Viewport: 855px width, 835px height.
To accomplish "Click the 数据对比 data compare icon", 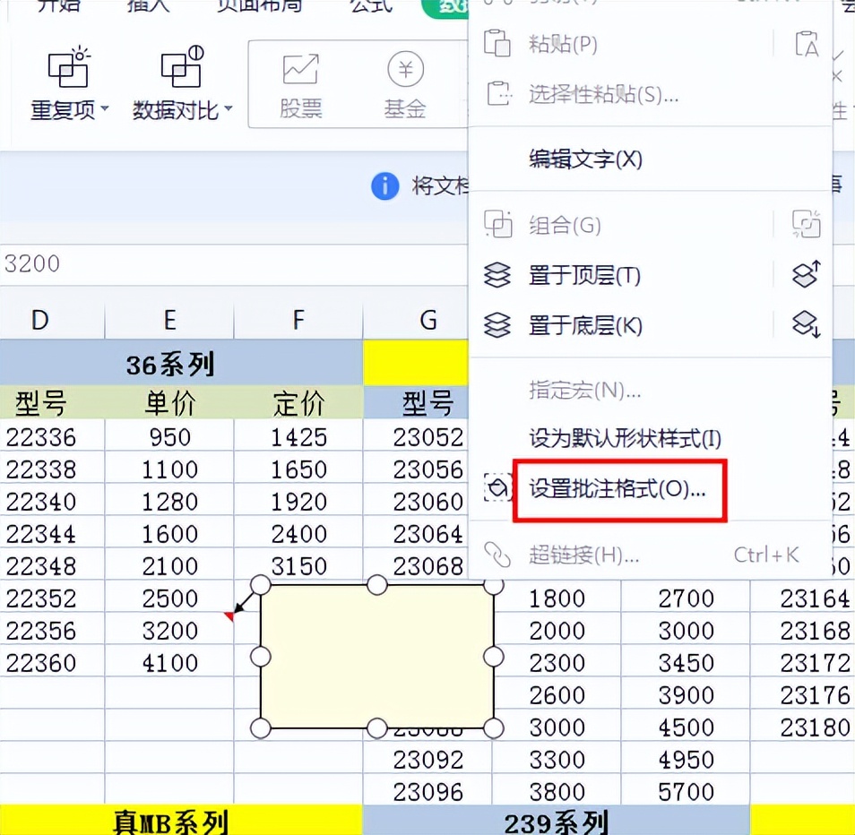I will point(182,67).
